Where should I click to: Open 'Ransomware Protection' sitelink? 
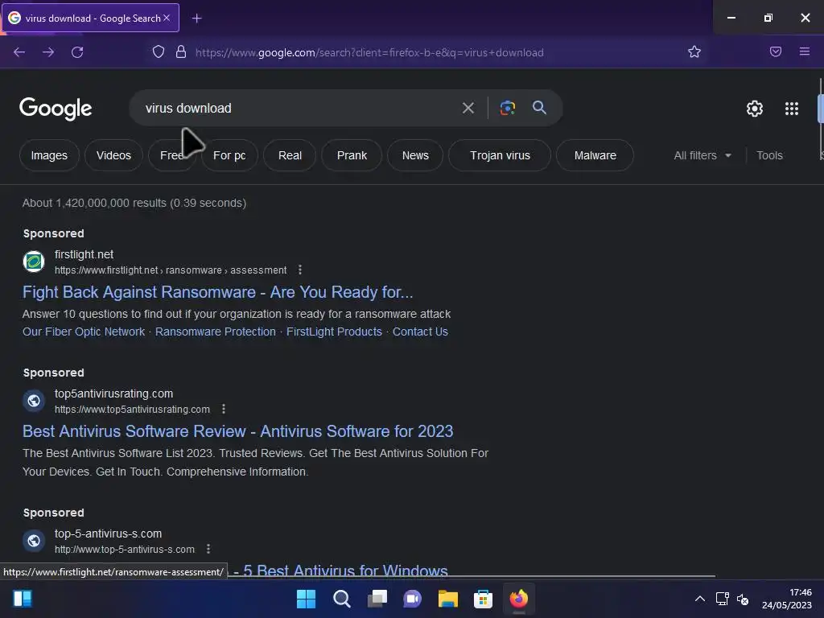tap(216, 332)
